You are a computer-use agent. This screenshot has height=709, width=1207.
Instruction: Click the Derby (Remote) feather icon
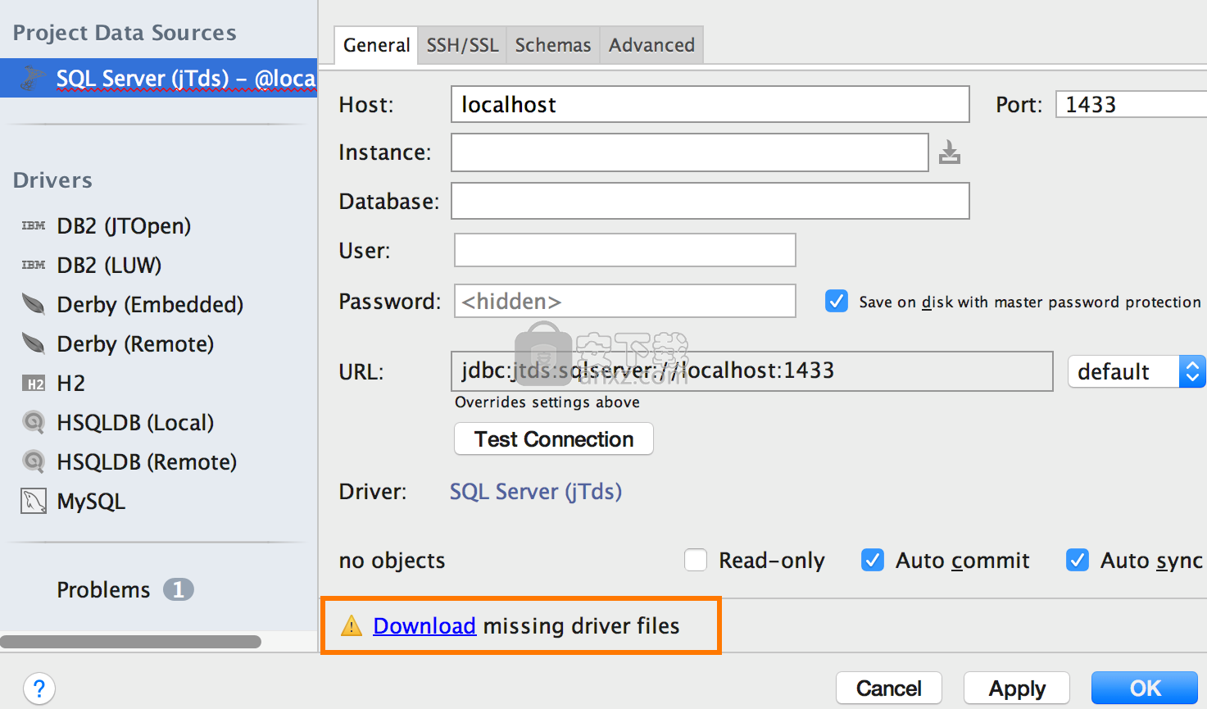click(34, 343)
